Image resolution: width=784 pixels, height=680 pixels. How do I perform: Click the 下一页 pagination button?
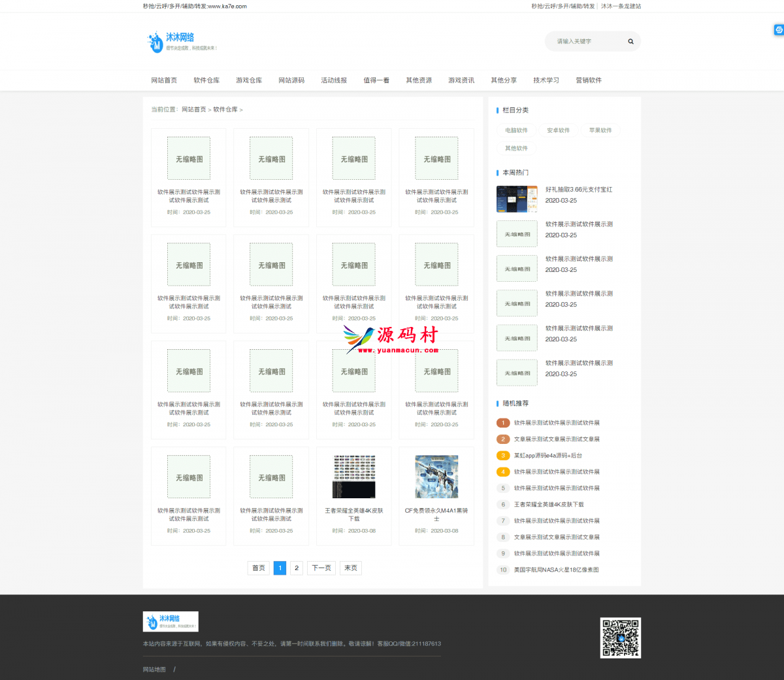pyautogui.click(x=321, y=568)
